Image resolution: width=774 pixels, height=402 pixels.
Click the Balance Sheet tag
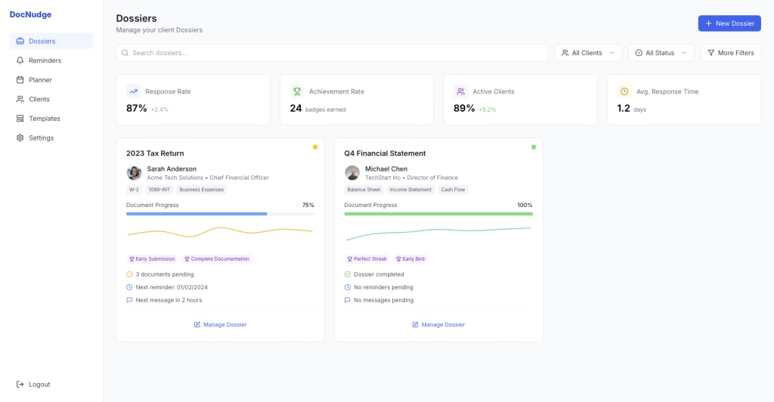coord(364,190)
